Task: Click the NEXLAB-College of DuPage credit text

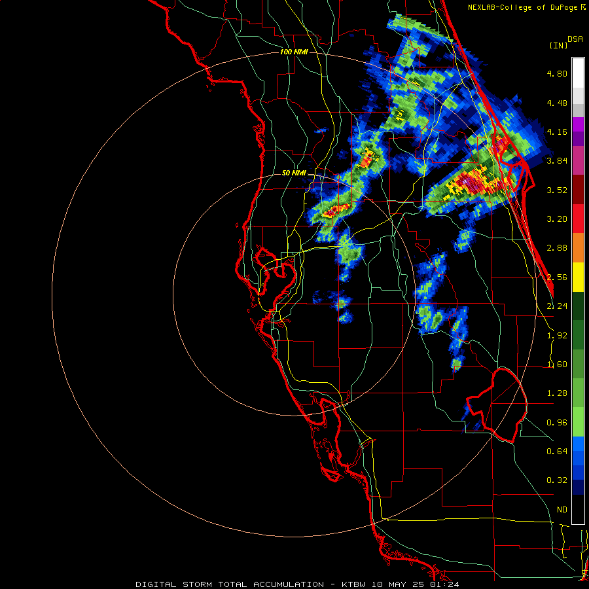Action: tap(526, 7)
